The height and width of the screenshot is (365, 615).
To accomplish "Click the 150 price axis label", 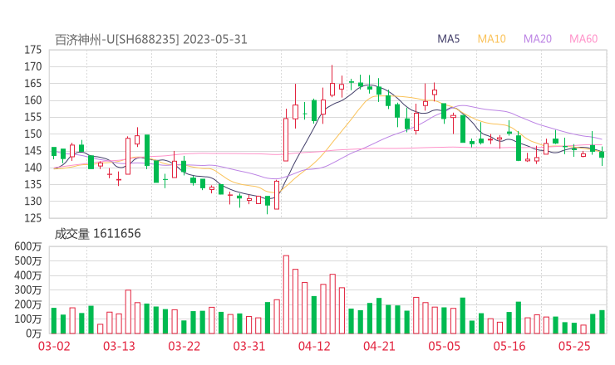I will 33,134.
